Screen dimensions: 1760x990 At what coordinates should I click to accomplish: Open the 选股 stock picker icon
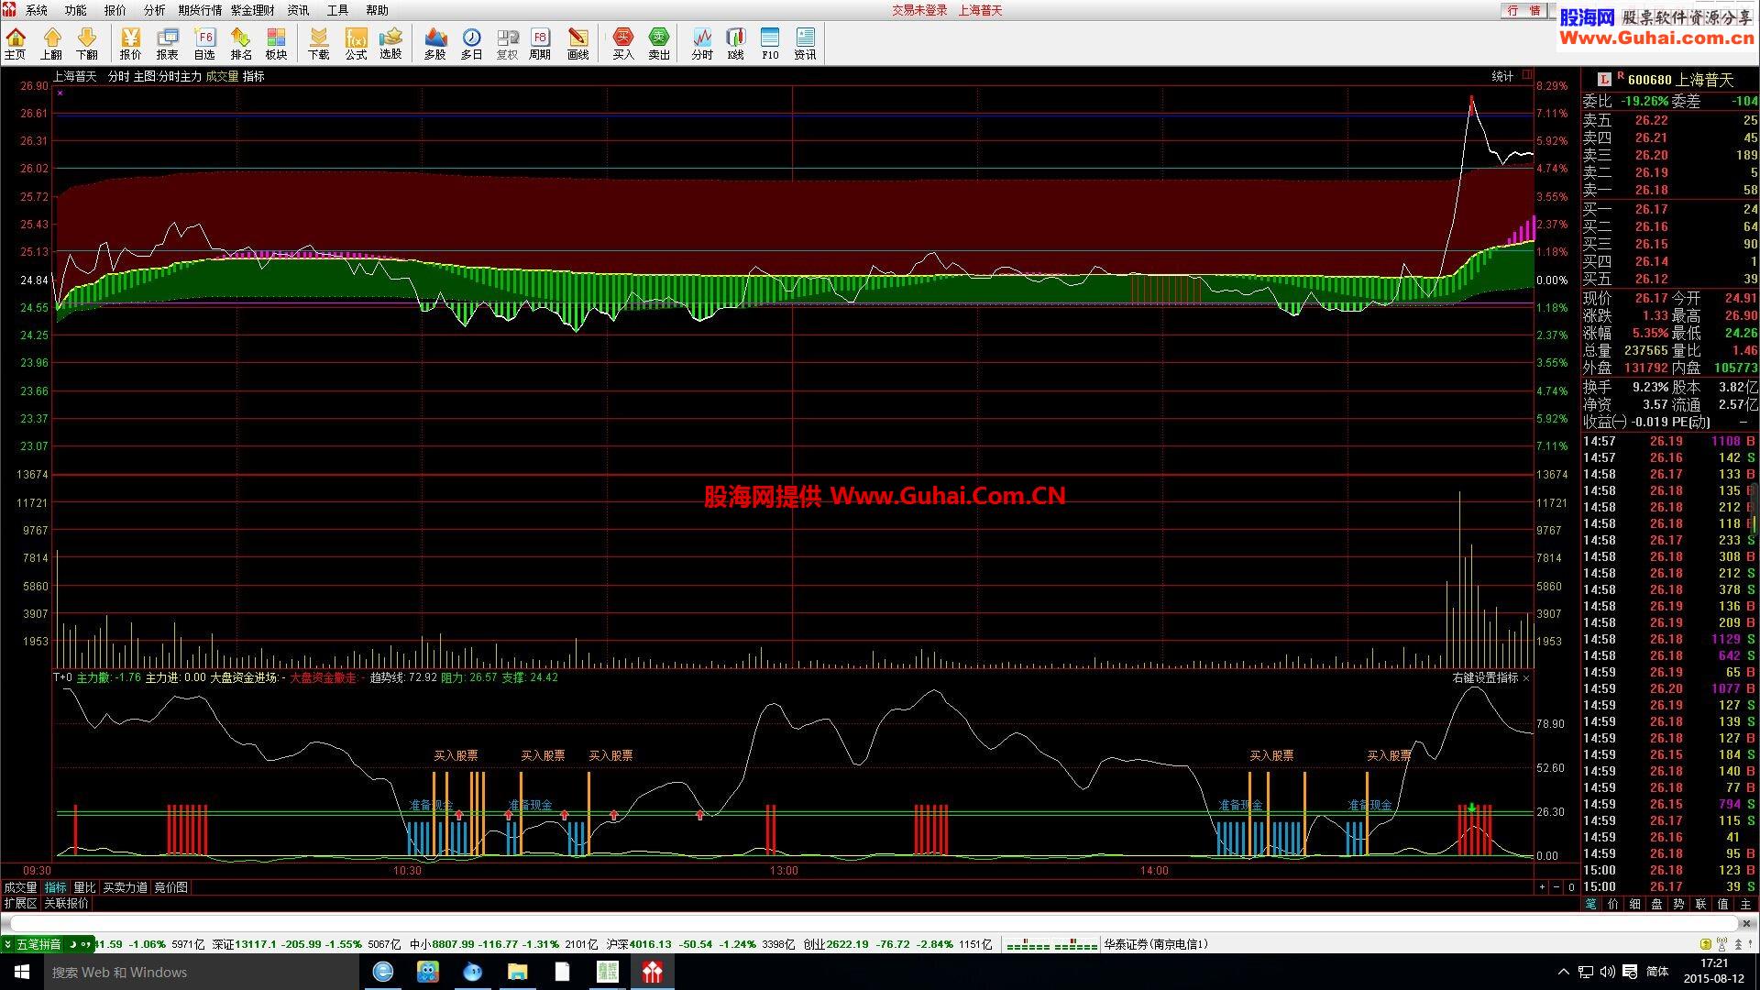click(x=391, y=43)
